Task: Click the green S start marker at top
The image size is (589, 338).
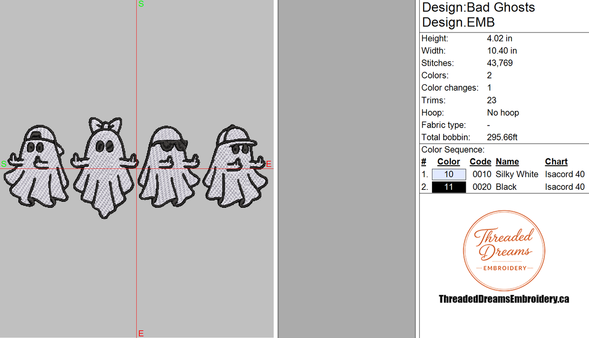Action: pos(141,4)
